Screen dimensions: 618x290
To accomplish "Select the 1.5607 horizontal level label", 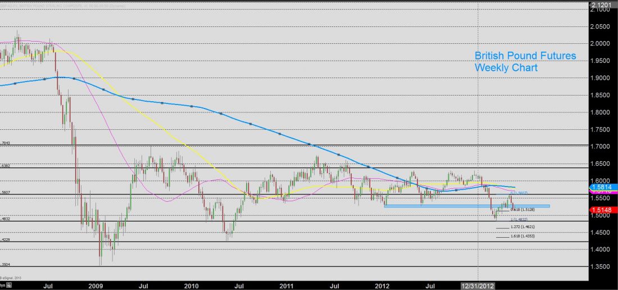I will [x=5, y=193].
